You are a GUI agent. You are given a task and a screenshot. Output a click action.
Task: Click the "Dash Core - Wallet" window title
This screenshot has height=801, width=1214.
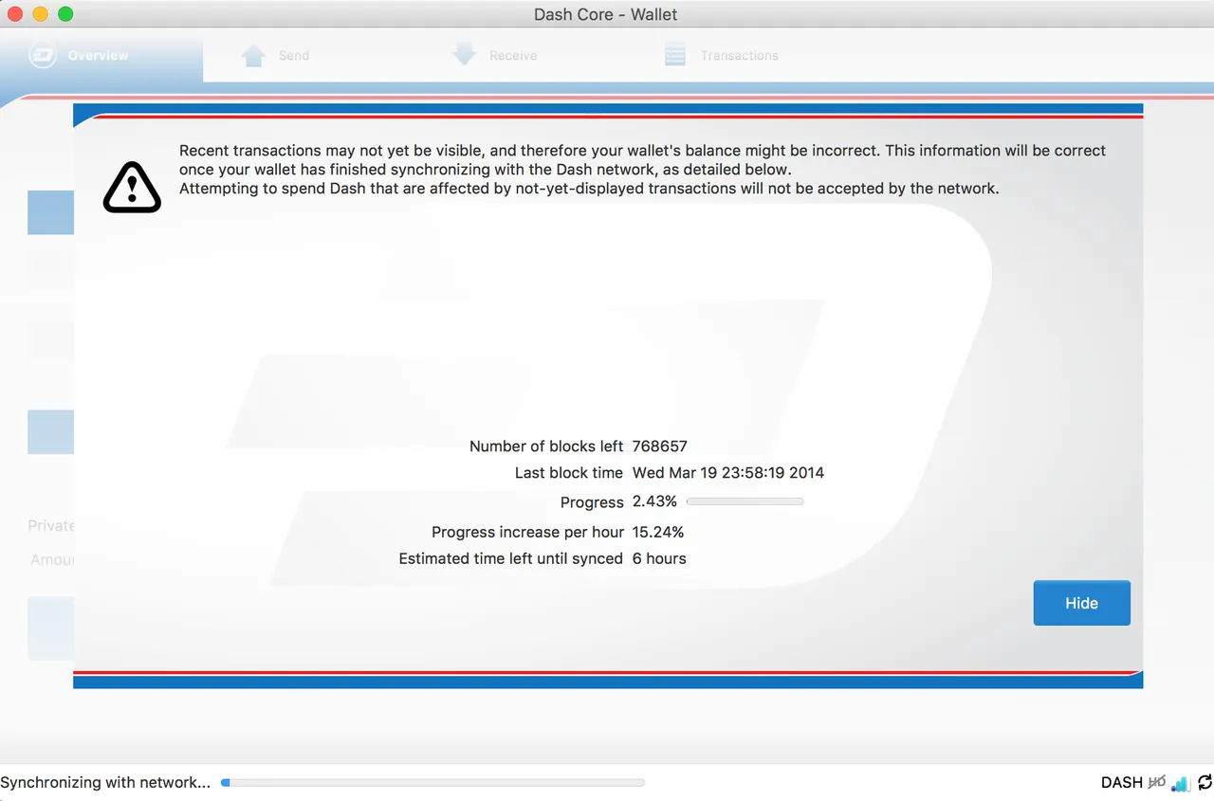point(606,14)
